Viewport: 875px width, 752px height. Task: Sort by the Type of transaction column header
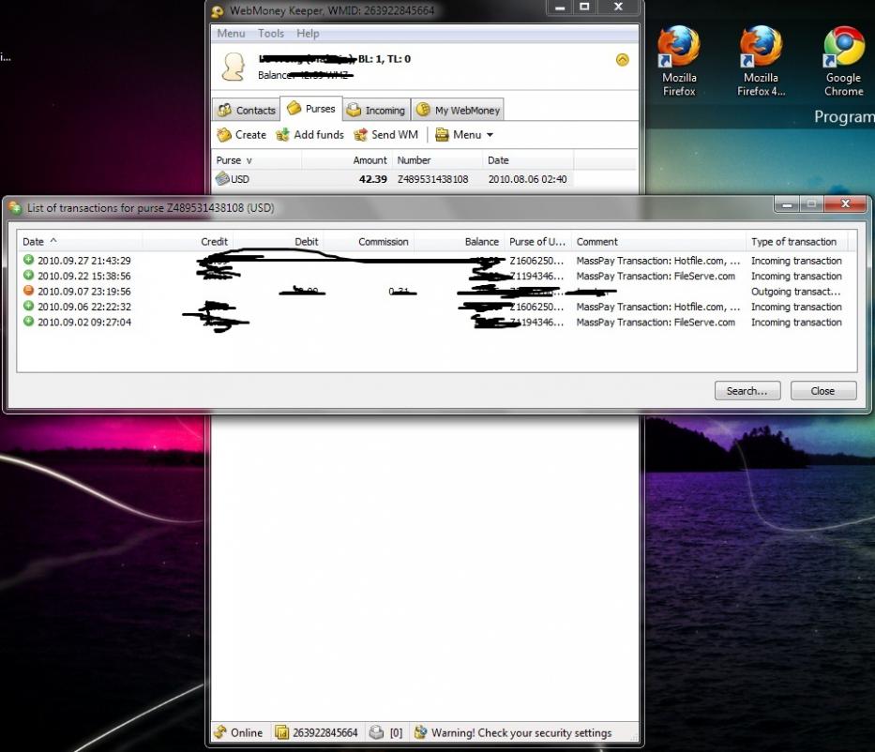[x=797, y=242]
